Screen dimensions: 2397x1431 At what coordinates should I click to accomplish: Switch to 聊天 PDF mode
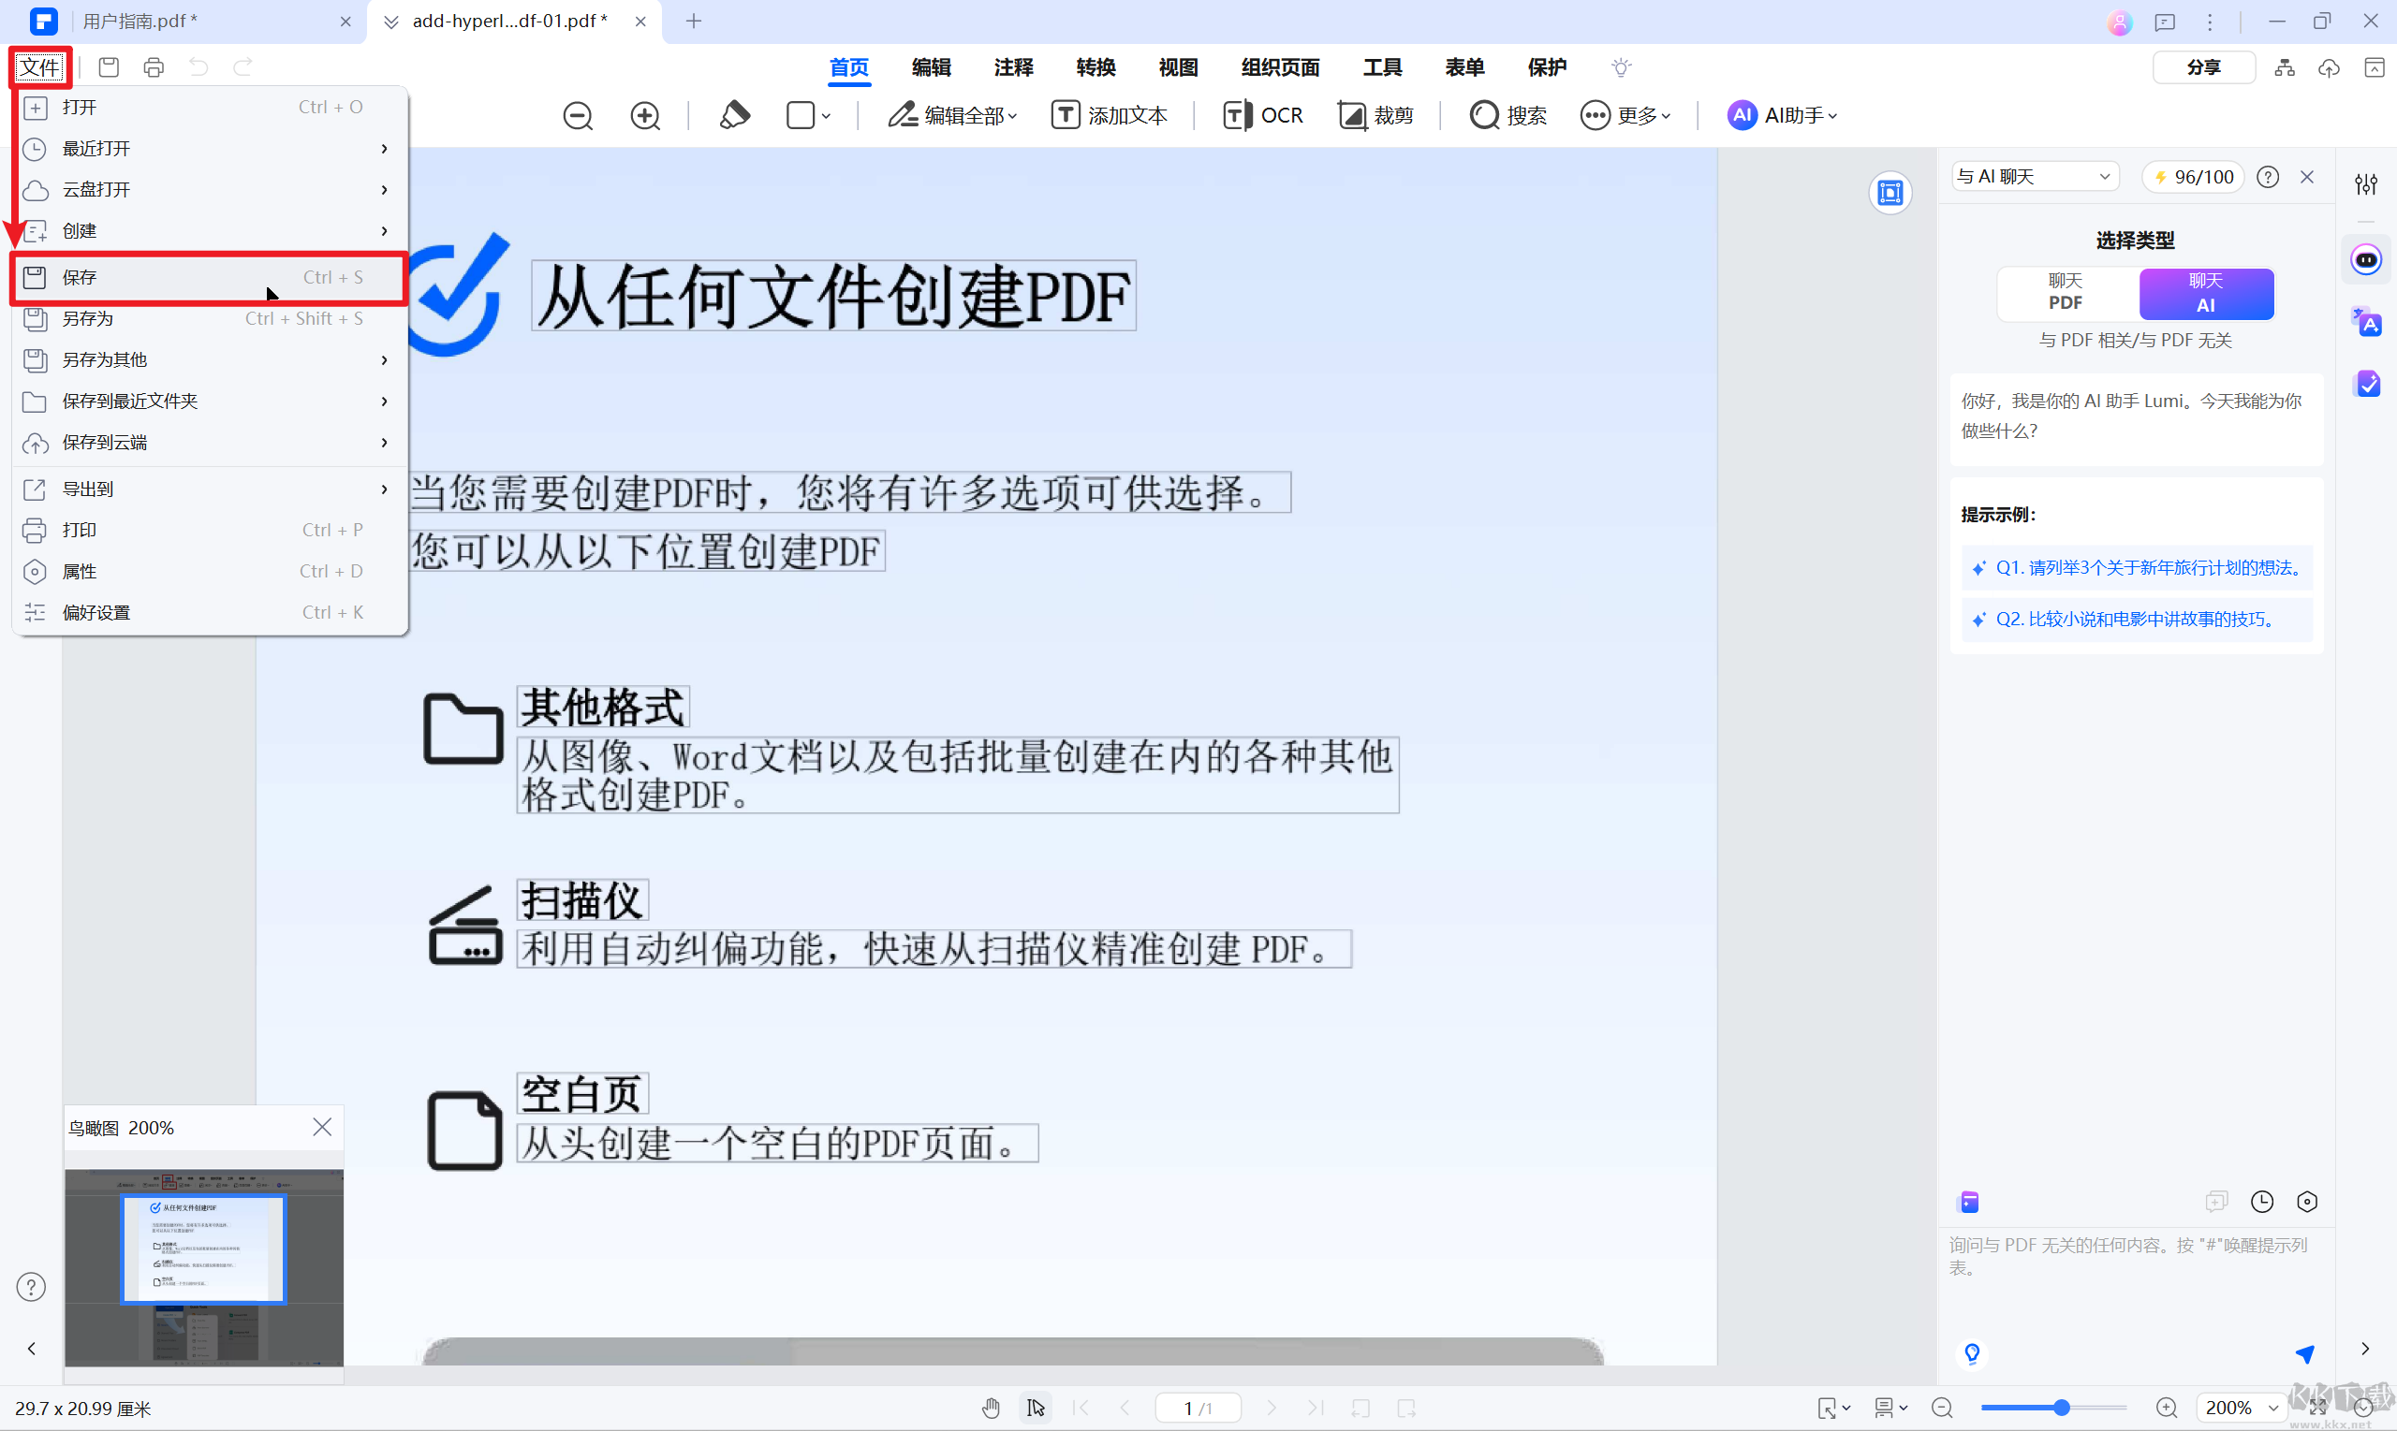pyautogui.click(x=2065, y=293)
